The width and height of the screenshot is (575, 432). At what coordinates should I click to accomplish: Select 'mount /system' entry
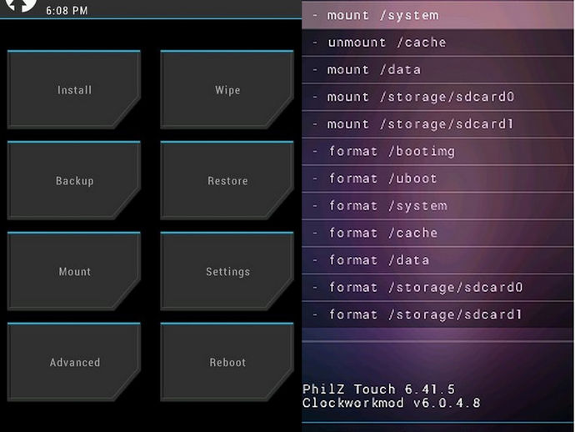pyautogui.click(x=437, y=15)
